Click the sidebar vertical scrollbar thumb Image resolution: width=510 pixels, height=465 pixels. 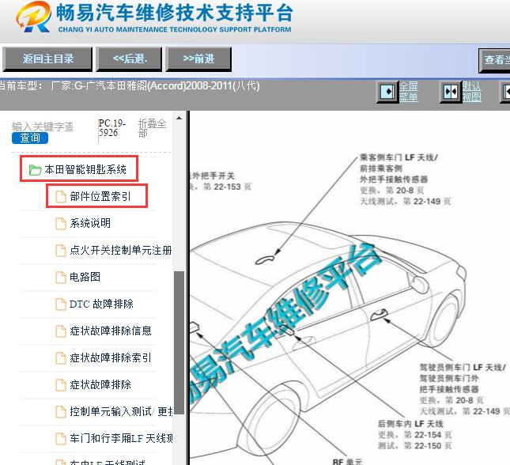[x=179, y=342]
